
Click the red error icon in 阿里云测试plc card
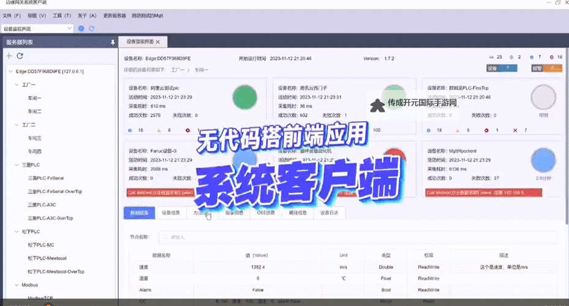[x=187, y=130]
